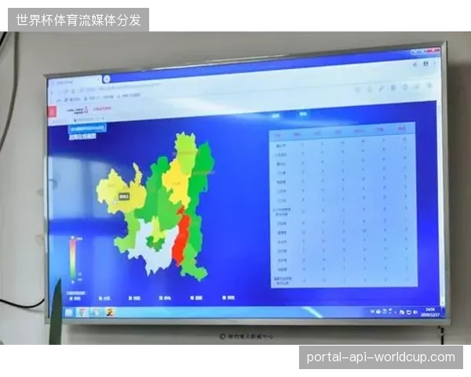The width and height of the screenshot is (471, 377).
Task: Select the red region on the map
Action: coord(181,239)
